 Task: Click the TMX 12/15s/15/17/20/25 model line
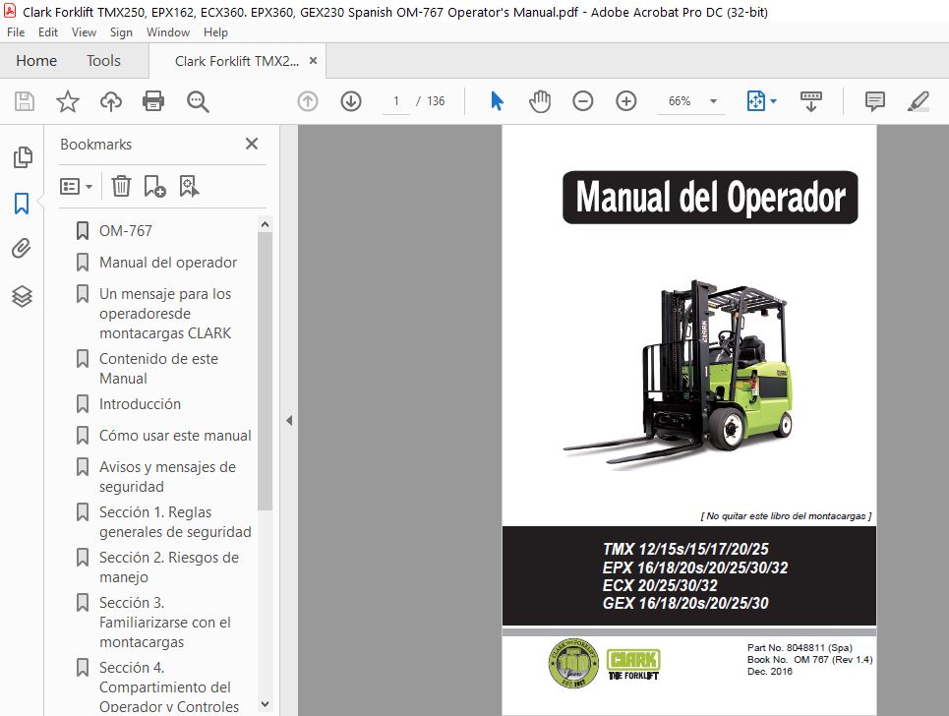pyautogui.click(x=685, y=549)
